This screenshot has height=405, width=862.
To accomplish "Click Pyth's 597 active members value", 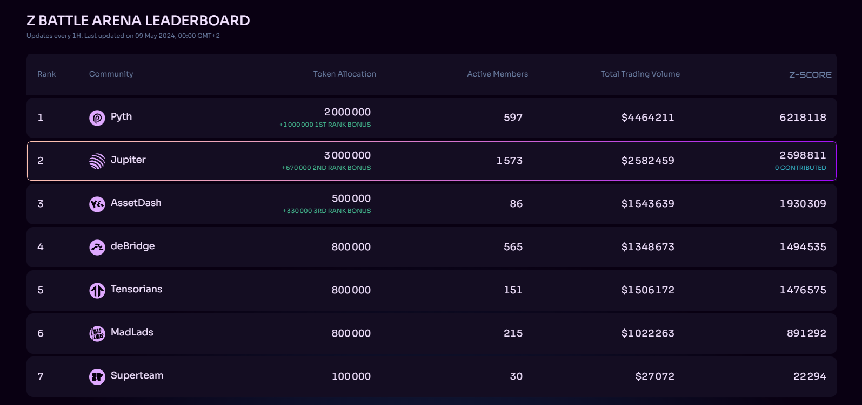I will click(513, 118).
